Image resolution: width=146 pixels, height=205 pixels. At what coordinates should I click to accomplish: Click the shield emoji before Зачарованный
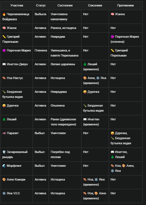click(4, 152)
